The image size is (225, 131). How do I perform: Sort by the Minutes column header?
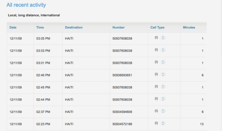(x=189, y=27)
